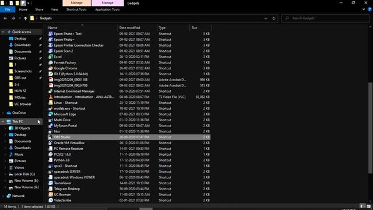
Task: Open OBS out folder in sidebar
Action: pos(20,78)
